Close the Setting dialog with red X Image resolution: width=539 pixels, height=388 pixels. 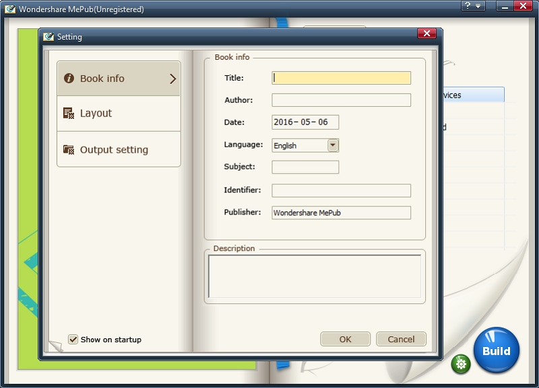(426, 33)
